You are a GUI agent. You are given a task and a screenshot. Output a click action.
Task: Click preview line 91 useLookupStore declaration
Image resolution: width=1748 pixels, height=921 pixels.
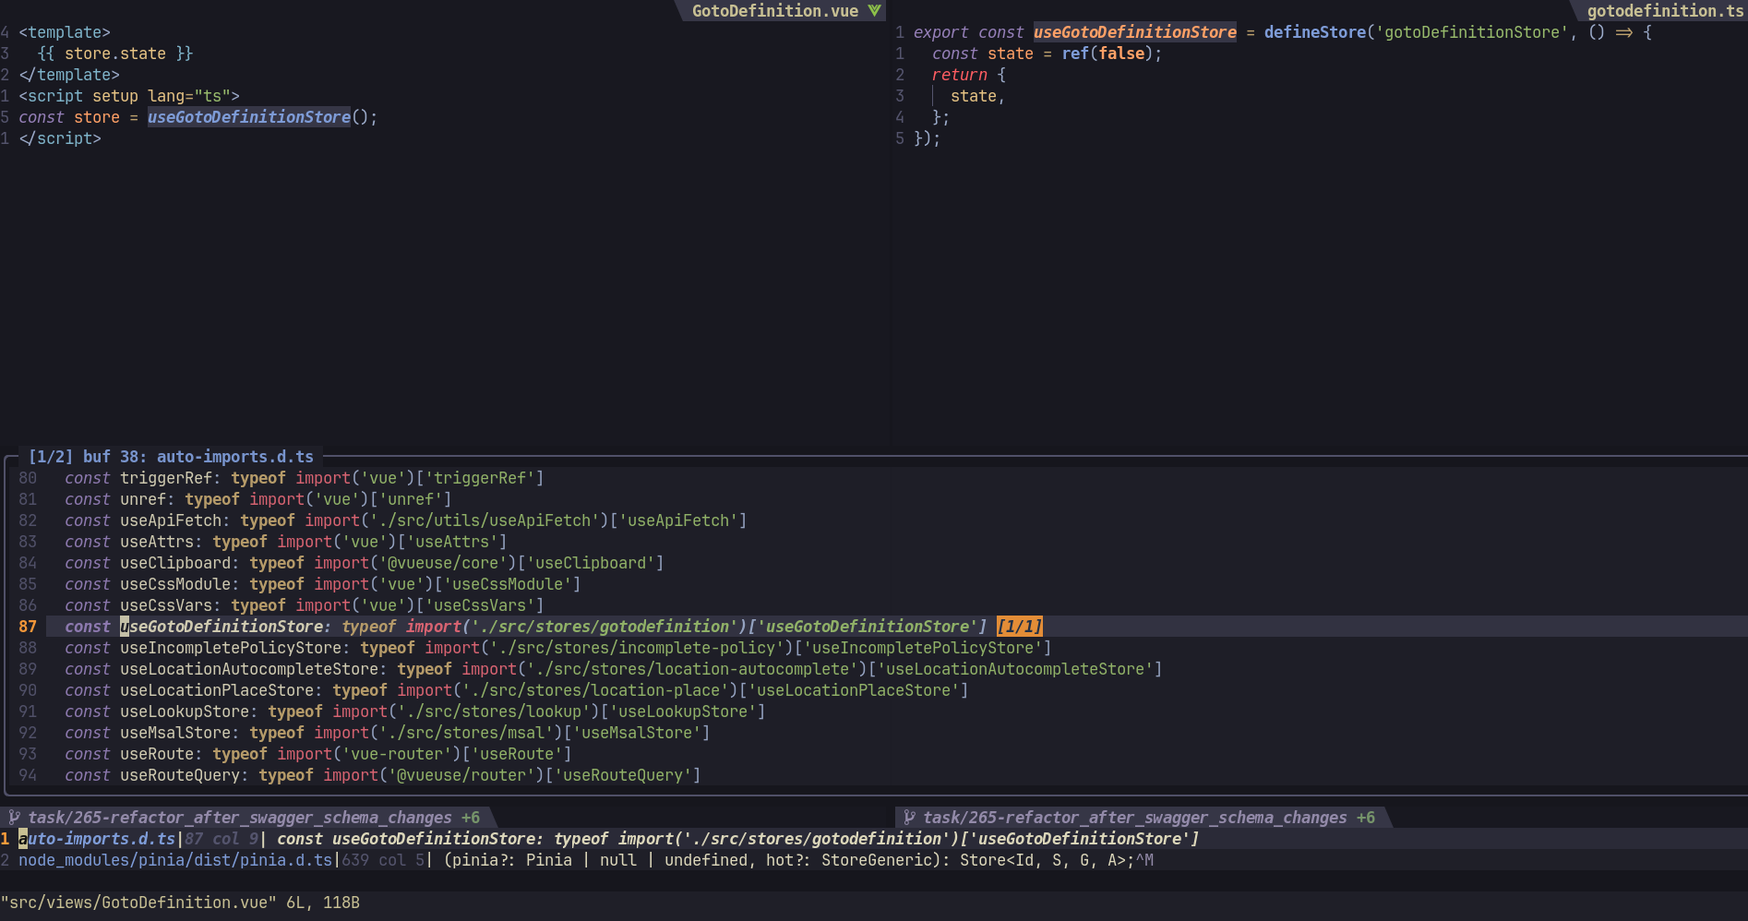[415, 712]
